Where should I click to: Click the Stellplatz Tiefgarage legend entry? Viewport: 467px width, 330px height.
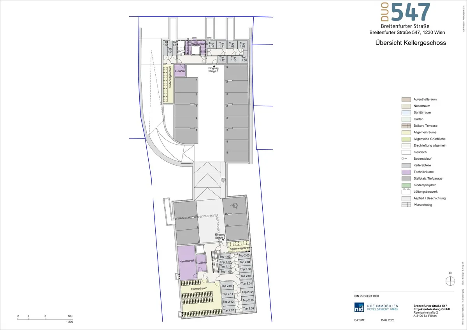(x=425, y=178)
